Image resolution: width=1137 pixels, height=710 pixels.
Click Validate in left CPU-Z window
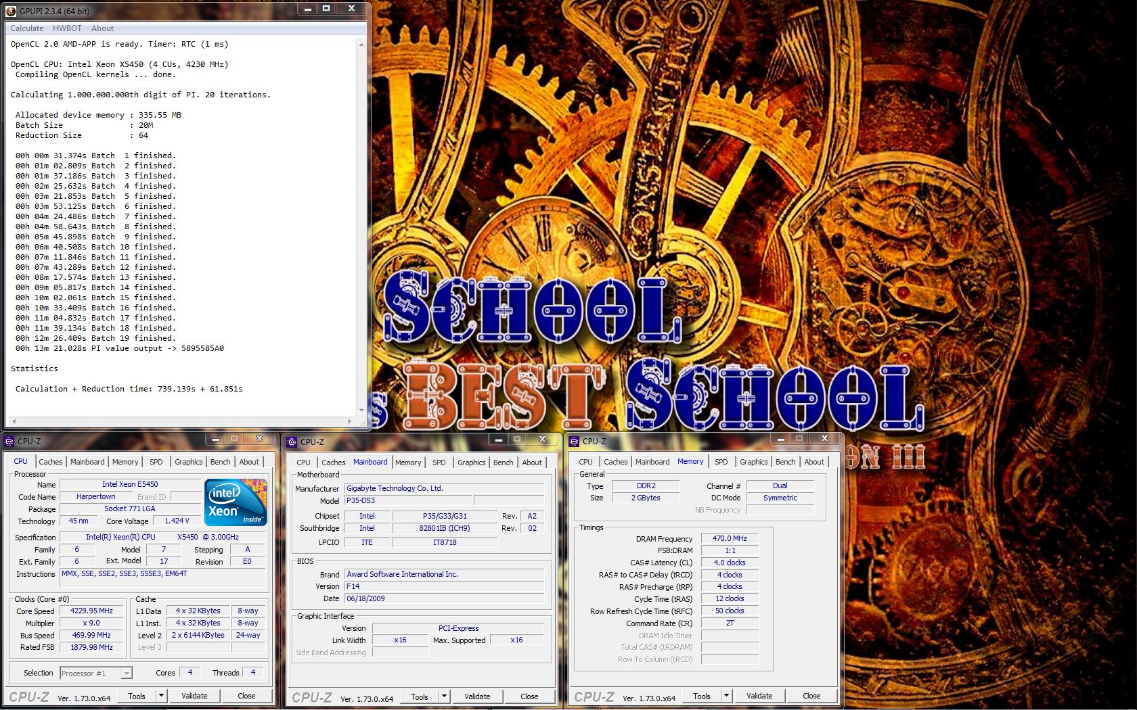(194, 696)
